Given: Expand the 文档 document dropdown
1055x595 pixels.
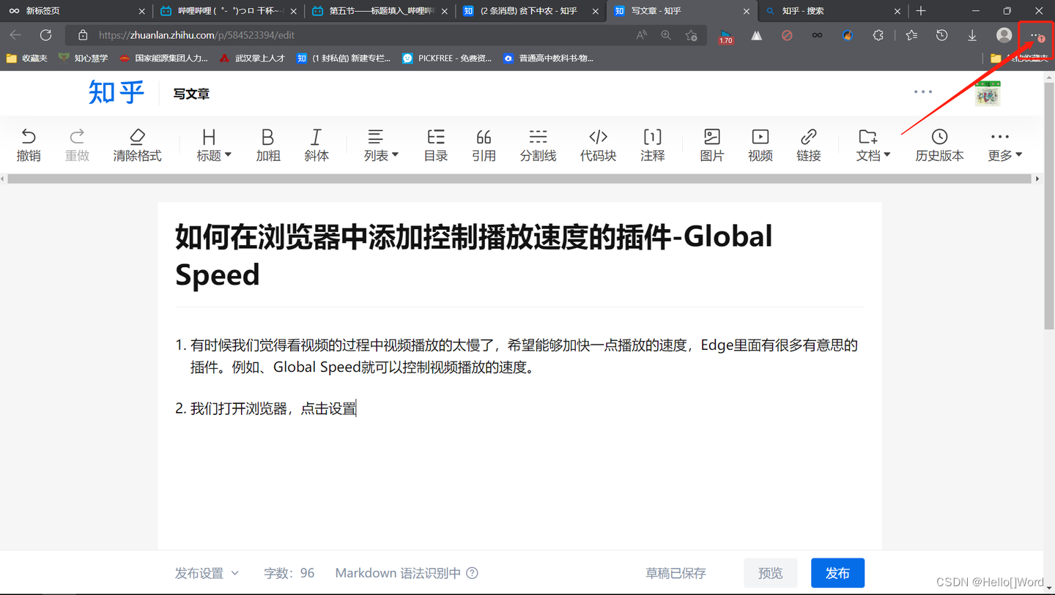Looking at the screenshot, I should 873,145.
